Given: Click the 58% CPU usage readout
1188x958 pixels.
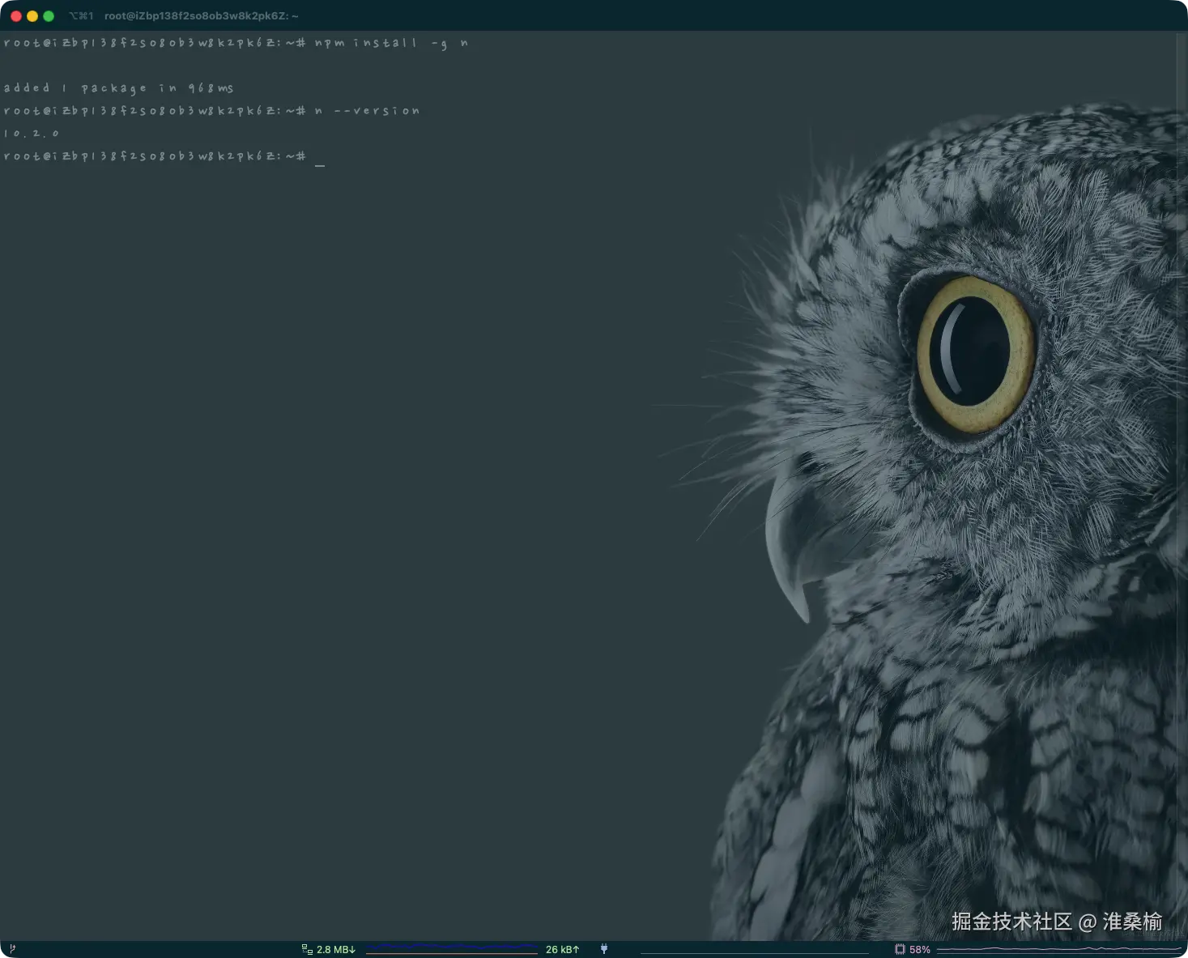Looking at the screenshot, I should 920,949.
